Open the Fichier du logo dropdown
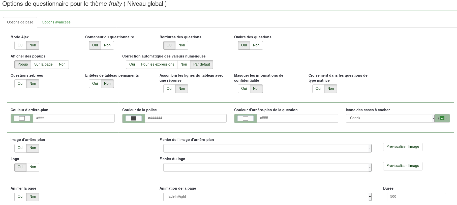This screenshot has height=205, width=457. (267, 167)
